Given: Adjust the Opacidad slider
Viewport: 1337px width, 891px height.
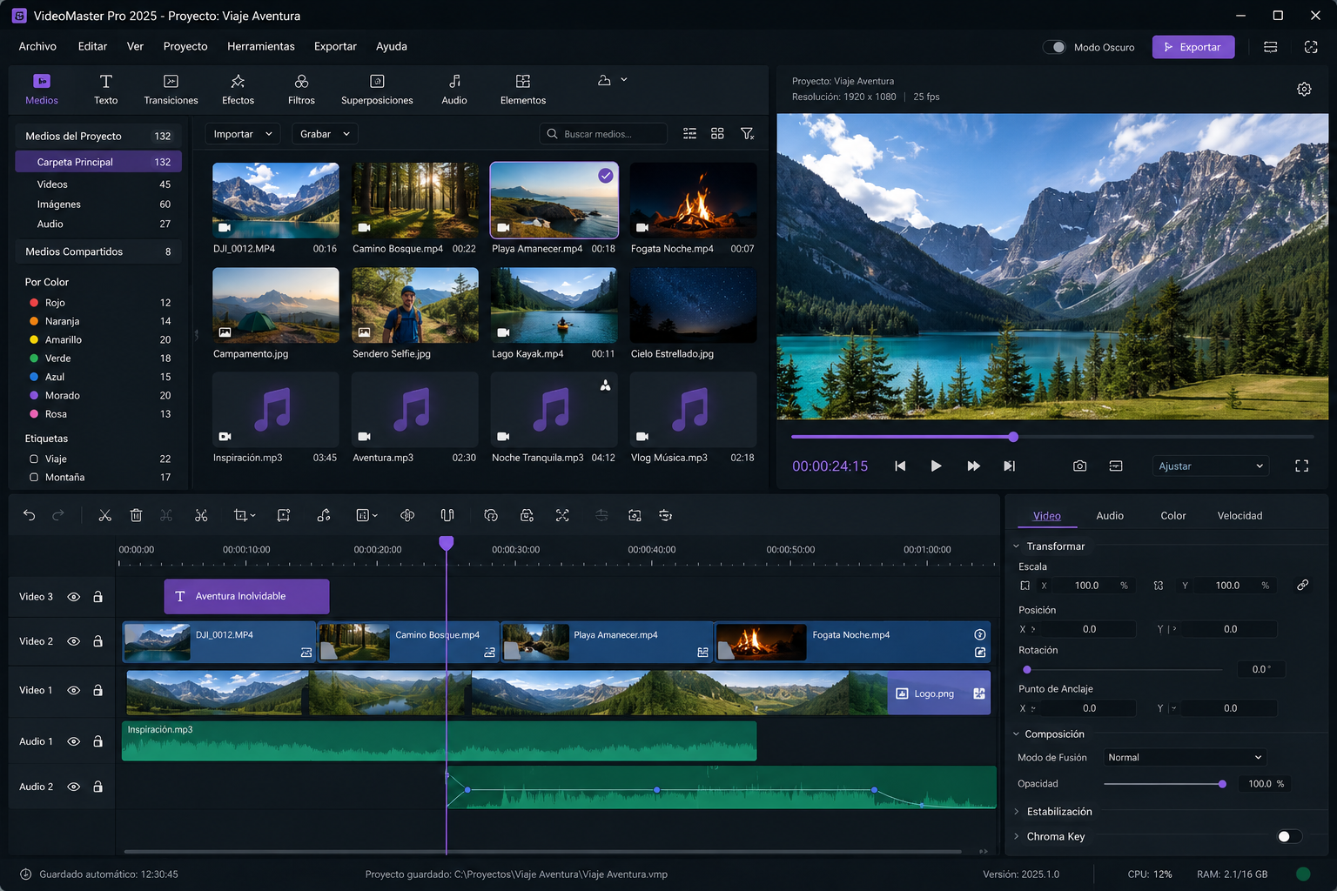Looking at the screenshot, I should pyautogui.click(x=1165, y=784).
